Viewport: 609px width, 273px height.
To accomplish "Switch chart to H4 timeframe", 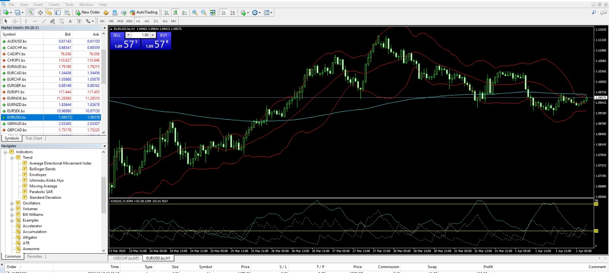I will coord(147,21).
